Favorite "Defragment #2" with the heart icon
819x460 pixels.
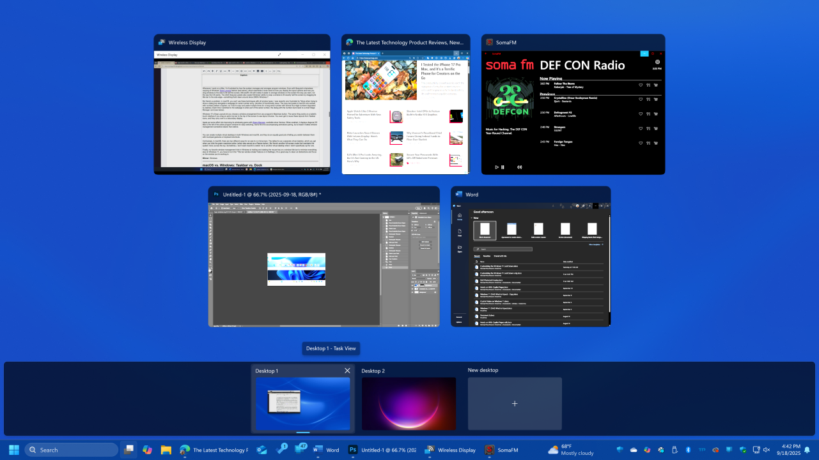pyautogui.click(x=641, y=114)
